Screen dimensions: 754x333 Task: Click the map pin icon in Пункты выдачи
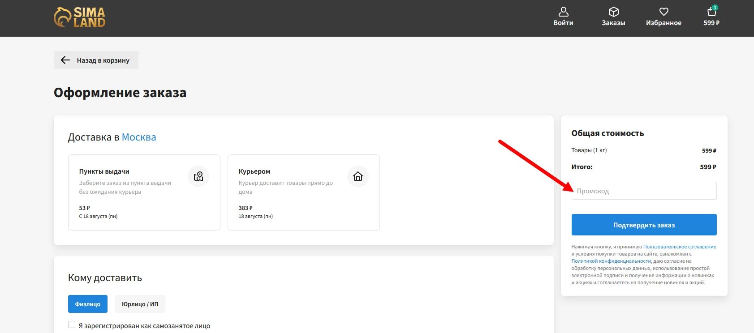click(198, 176)
